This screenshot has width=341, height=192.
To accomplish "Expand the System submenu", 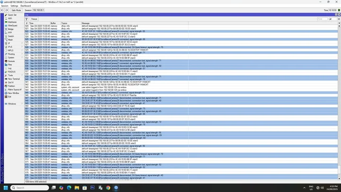I will [22, 58].
